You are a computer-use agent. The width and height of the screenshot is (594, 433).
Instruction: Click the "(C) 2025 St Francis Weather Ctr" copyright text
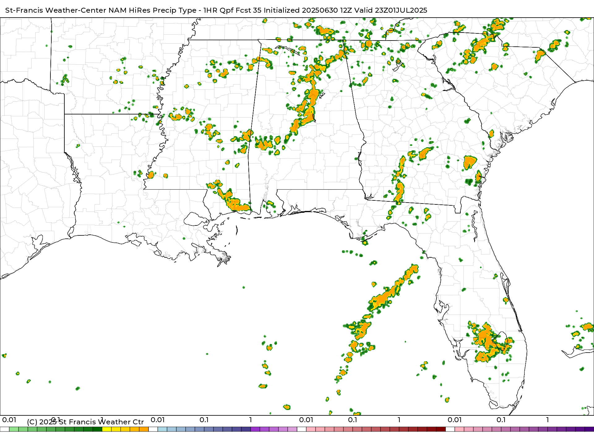[x=85, y=422]
